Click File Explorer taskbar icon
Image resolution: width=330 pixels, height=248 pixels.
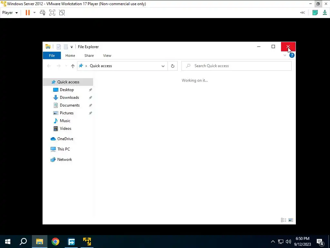pos(40,242)
